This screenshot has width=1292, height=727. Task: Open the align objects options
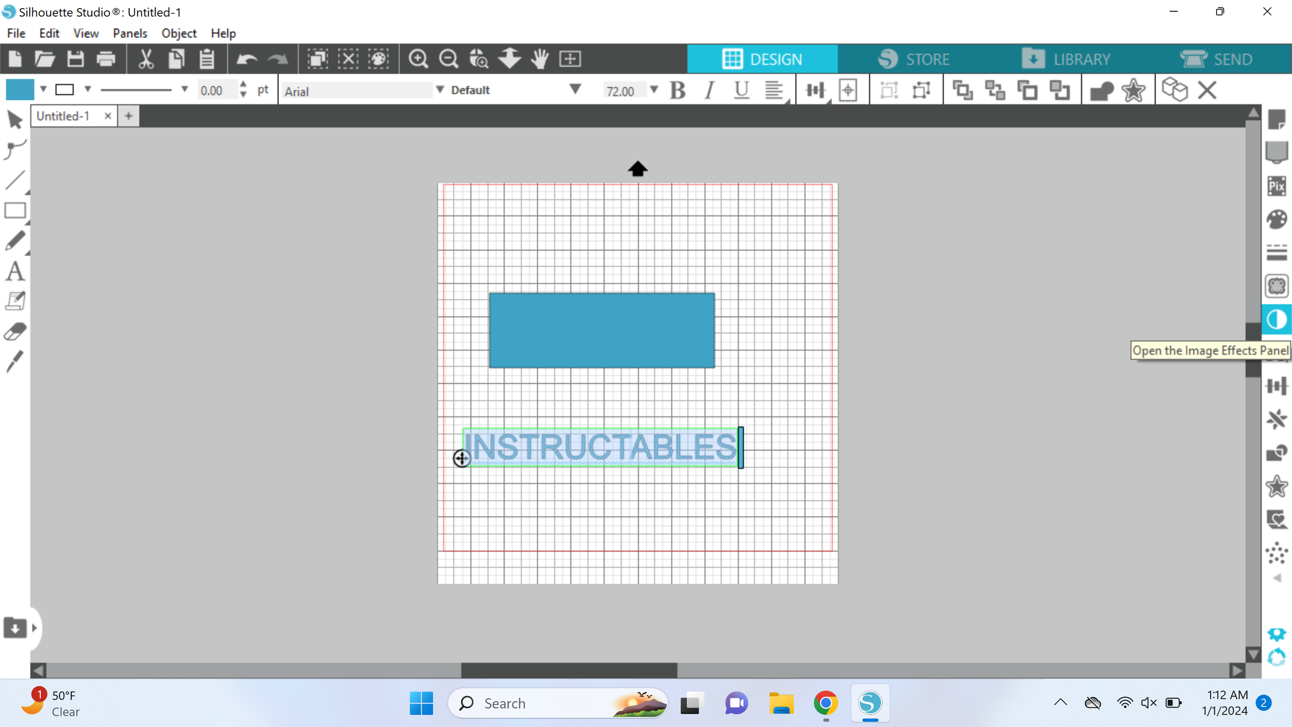click(816, 90)
